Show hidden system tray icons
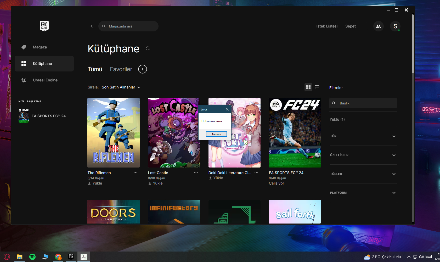This screenshot has height=262, width=440. tap(409, 257)
